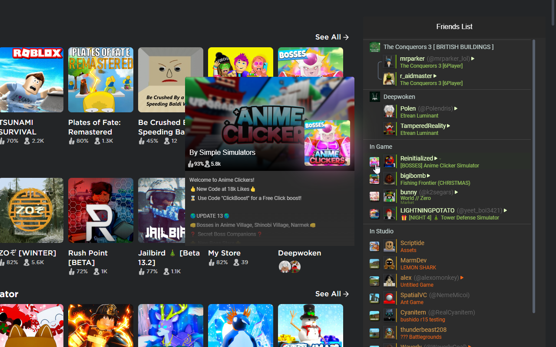
Task: Open r_aidmaster's avatar icon
Action: coord(389,79)
